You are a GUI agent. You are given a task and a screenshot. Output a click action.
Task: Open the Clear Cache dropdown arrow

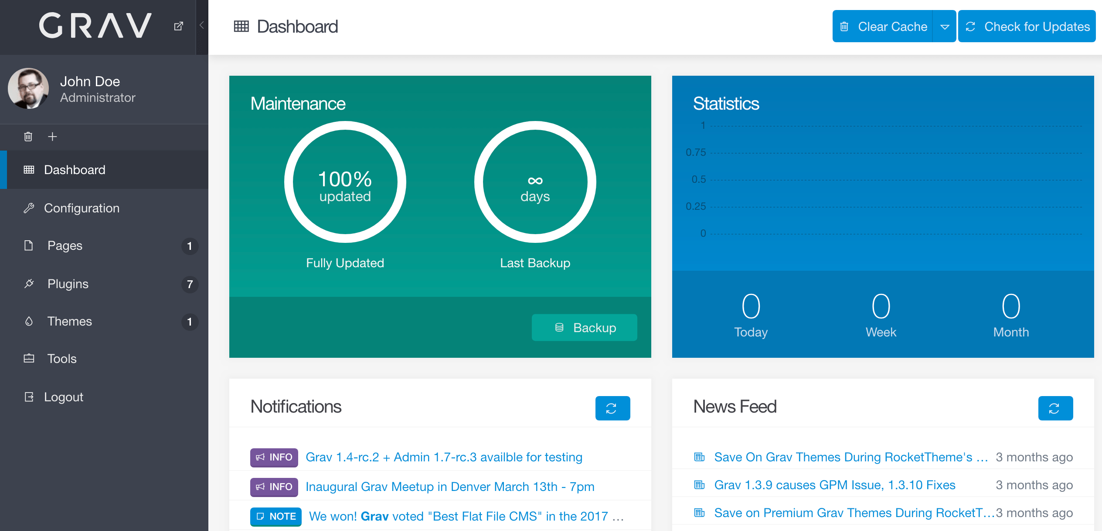[x=945, y=26]
